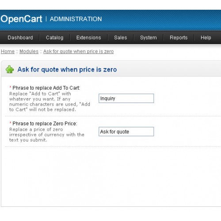Go to the Home breadcrumb link
The image size is (221, 221).
8,51
